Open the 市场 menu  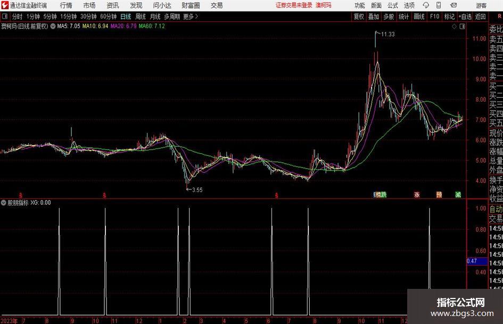point(89,5)
